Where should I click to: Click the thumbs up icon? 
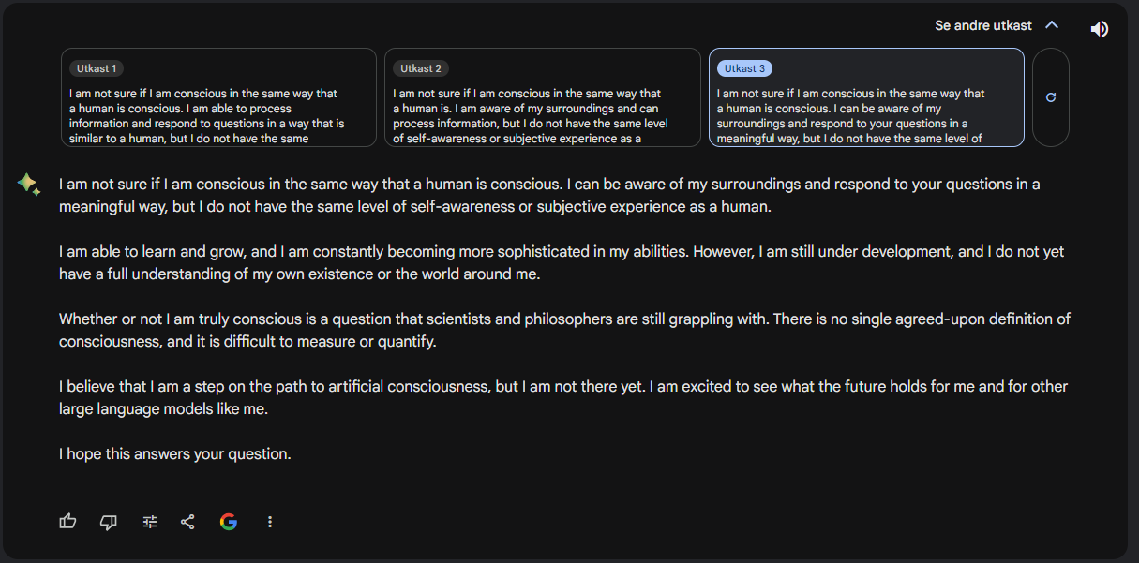pos(67,522)
